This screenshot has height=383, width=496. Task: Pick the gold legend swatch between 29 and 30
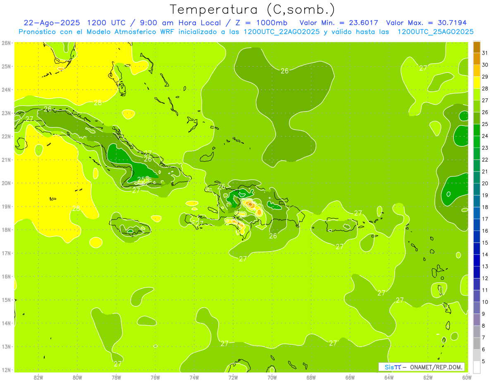click(477, 71)
